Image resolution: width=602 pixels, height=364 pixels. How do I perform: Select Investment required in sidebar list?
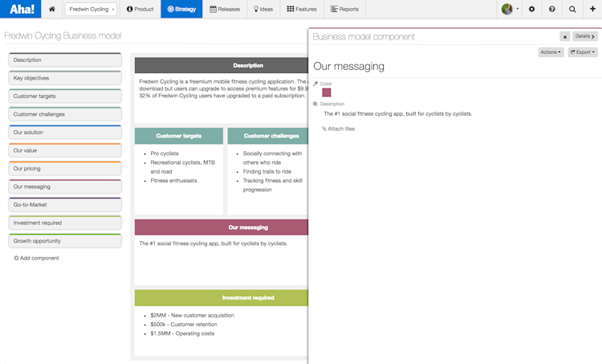click(65, 223)
